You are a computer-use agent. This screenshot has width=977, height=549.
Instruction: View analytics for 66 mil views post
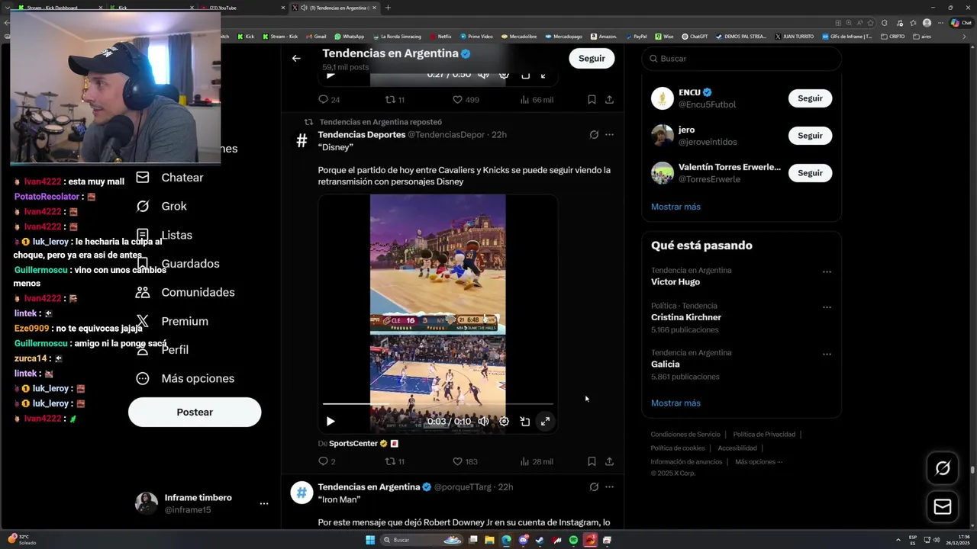coord(537,99)
